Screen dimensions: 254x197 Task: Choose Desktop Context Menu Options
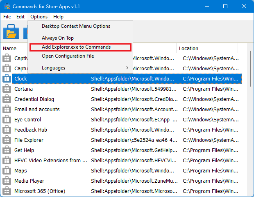coord(76,26)
